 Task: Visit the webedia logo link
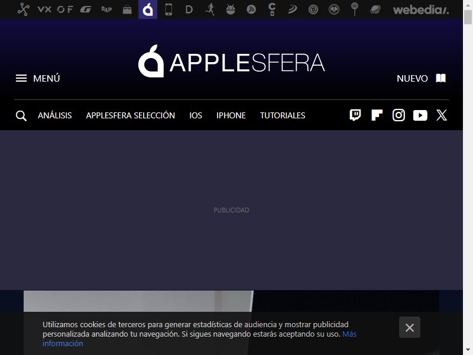[421, 10]
